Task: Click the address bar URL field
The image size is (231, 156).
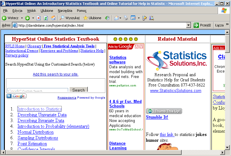Action: pos(102,25)
